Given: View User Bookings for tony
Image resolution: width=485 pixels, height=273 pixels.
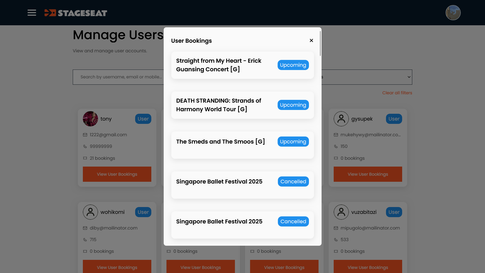Looking at the screenshot, I should pos(117,174).
